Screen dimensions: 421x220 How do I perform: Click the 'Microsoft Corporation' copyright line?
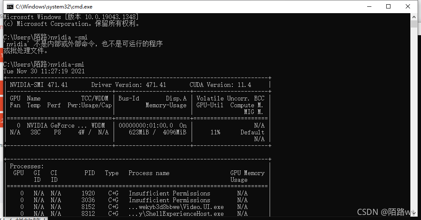[71, 24]
